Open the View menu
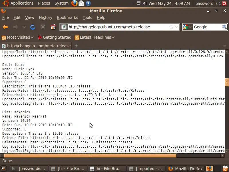The height and width of the screenshot is (172, 229). pos(30,17)
